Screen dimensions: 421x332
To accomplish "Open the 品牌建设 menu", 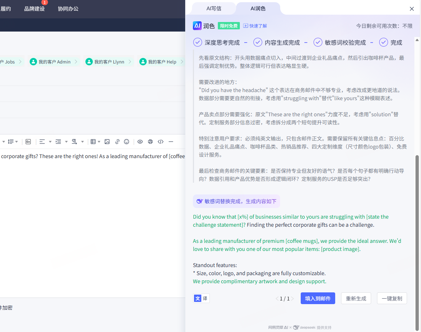I will (34, 8).
